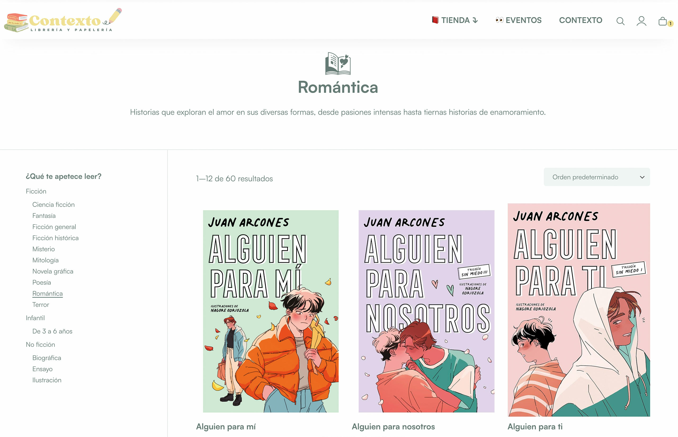Open the No ficción parent category

40,345
